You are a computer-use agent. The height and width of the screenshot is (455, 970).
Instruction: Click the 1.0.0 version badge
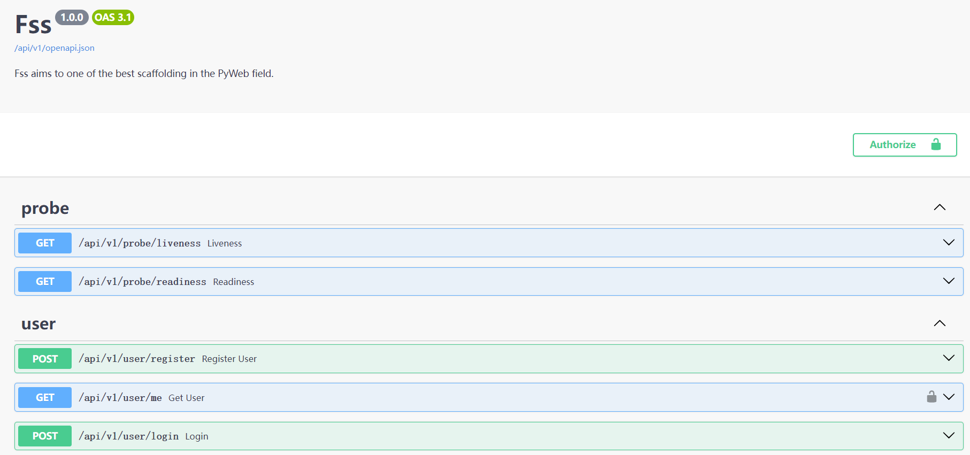pos(72,18)
